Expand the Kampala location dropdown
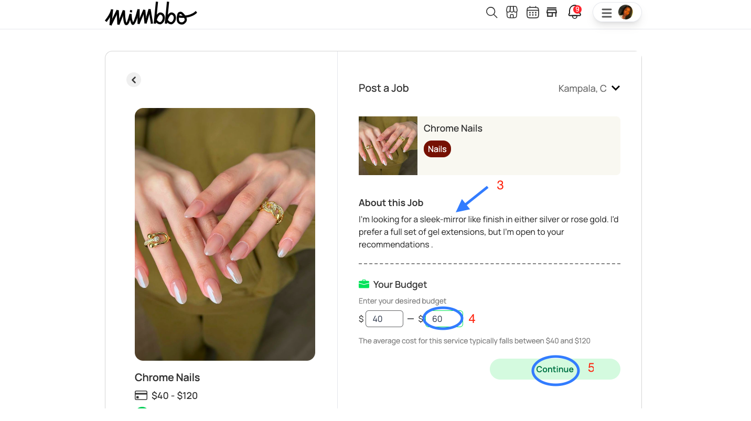Viewport: 751px width, 421px height. click(x=589, y=89)
